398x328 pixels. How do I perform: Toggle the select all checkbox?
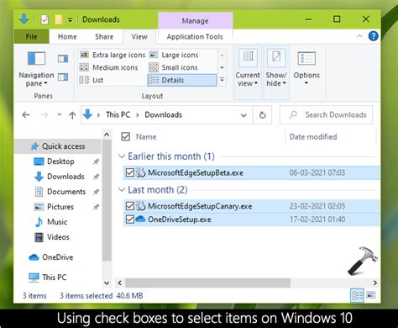[126, 137]
